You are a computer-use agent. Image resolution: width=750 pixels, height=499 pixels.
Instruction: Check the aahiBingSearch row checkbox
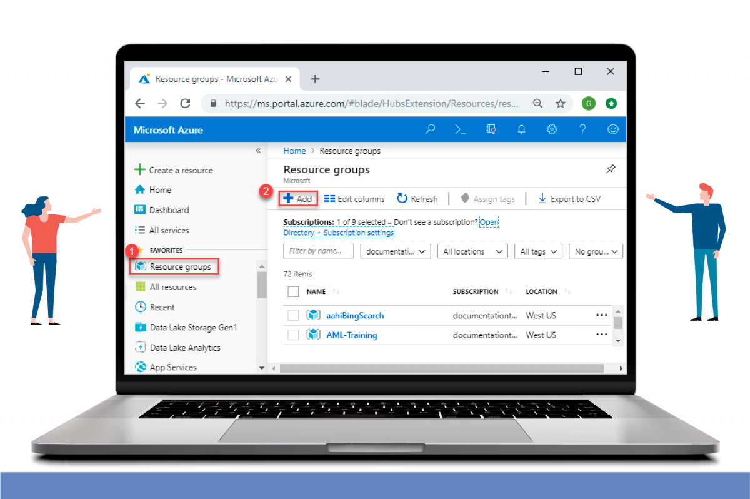point(293,315)
